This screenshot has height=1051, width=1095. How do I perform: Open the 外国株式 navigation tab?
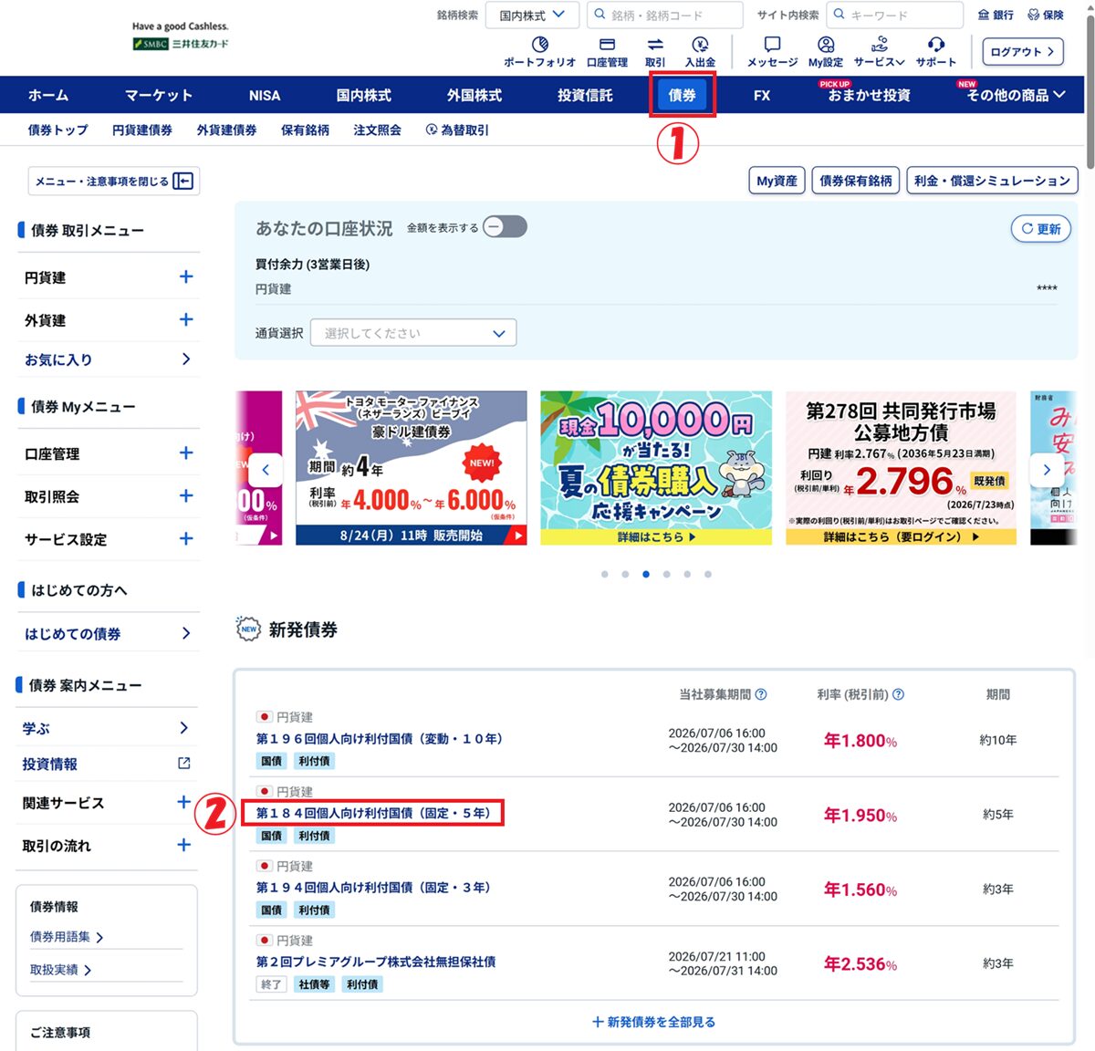pyautogui.click(x=474, y=95)
